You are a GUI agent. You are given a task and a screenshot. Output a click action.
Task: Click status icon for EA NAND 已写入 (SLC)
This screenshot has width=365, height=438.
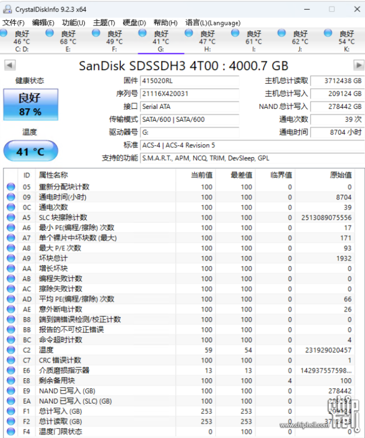(11, 401)
